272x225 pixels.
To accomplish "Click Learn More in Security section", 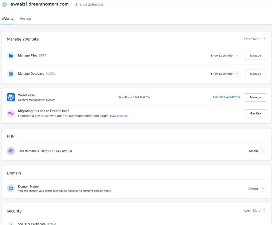I will click(x=252, y=211).
